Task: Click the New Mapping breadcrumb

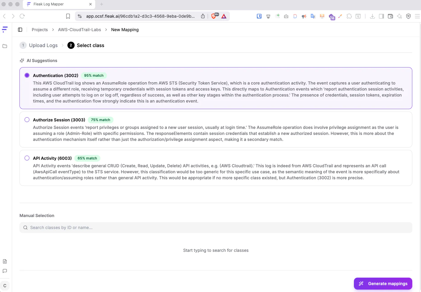Action: click(125, 30)
